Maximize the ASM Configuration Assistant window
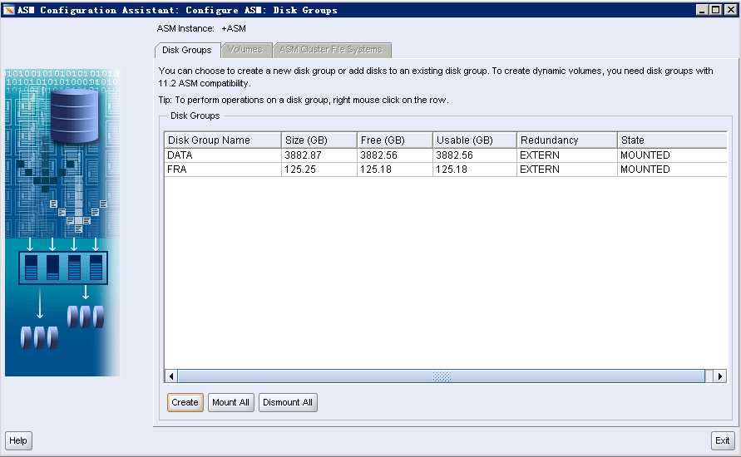741x457 pixels. pos(715,9)
